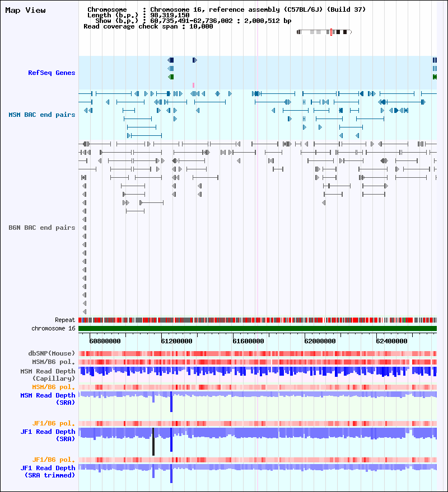The image size is (448, 492).
Task: Click the dark blue left-pointing RefSeq gene arrow
Action: tap(171, 60)
